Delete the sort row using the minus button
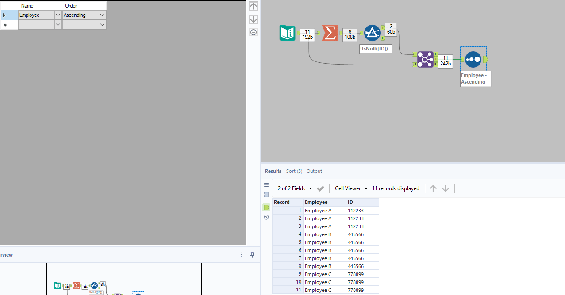The height and width of the screenshot is (295, 565). click(253, 32)
